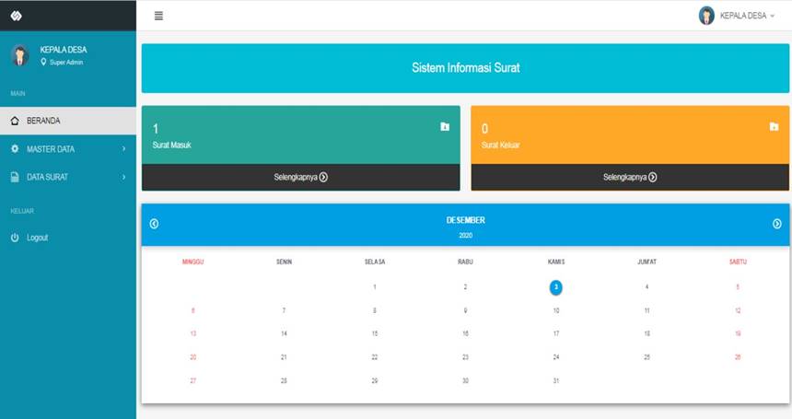Click Selengkapnya under Surat Keluar

[x=630, y=177]
